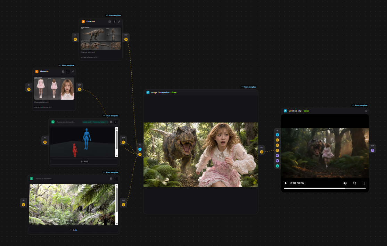This screenshot has width=387, height=246.
Task: Click the video progress bar on Untitled clip
Action: tap(325, 188)
